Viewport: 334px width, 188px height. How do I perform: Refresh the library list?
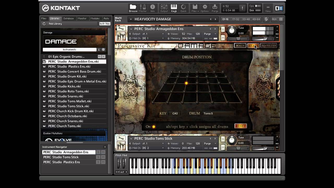click(x=44, y=24)
